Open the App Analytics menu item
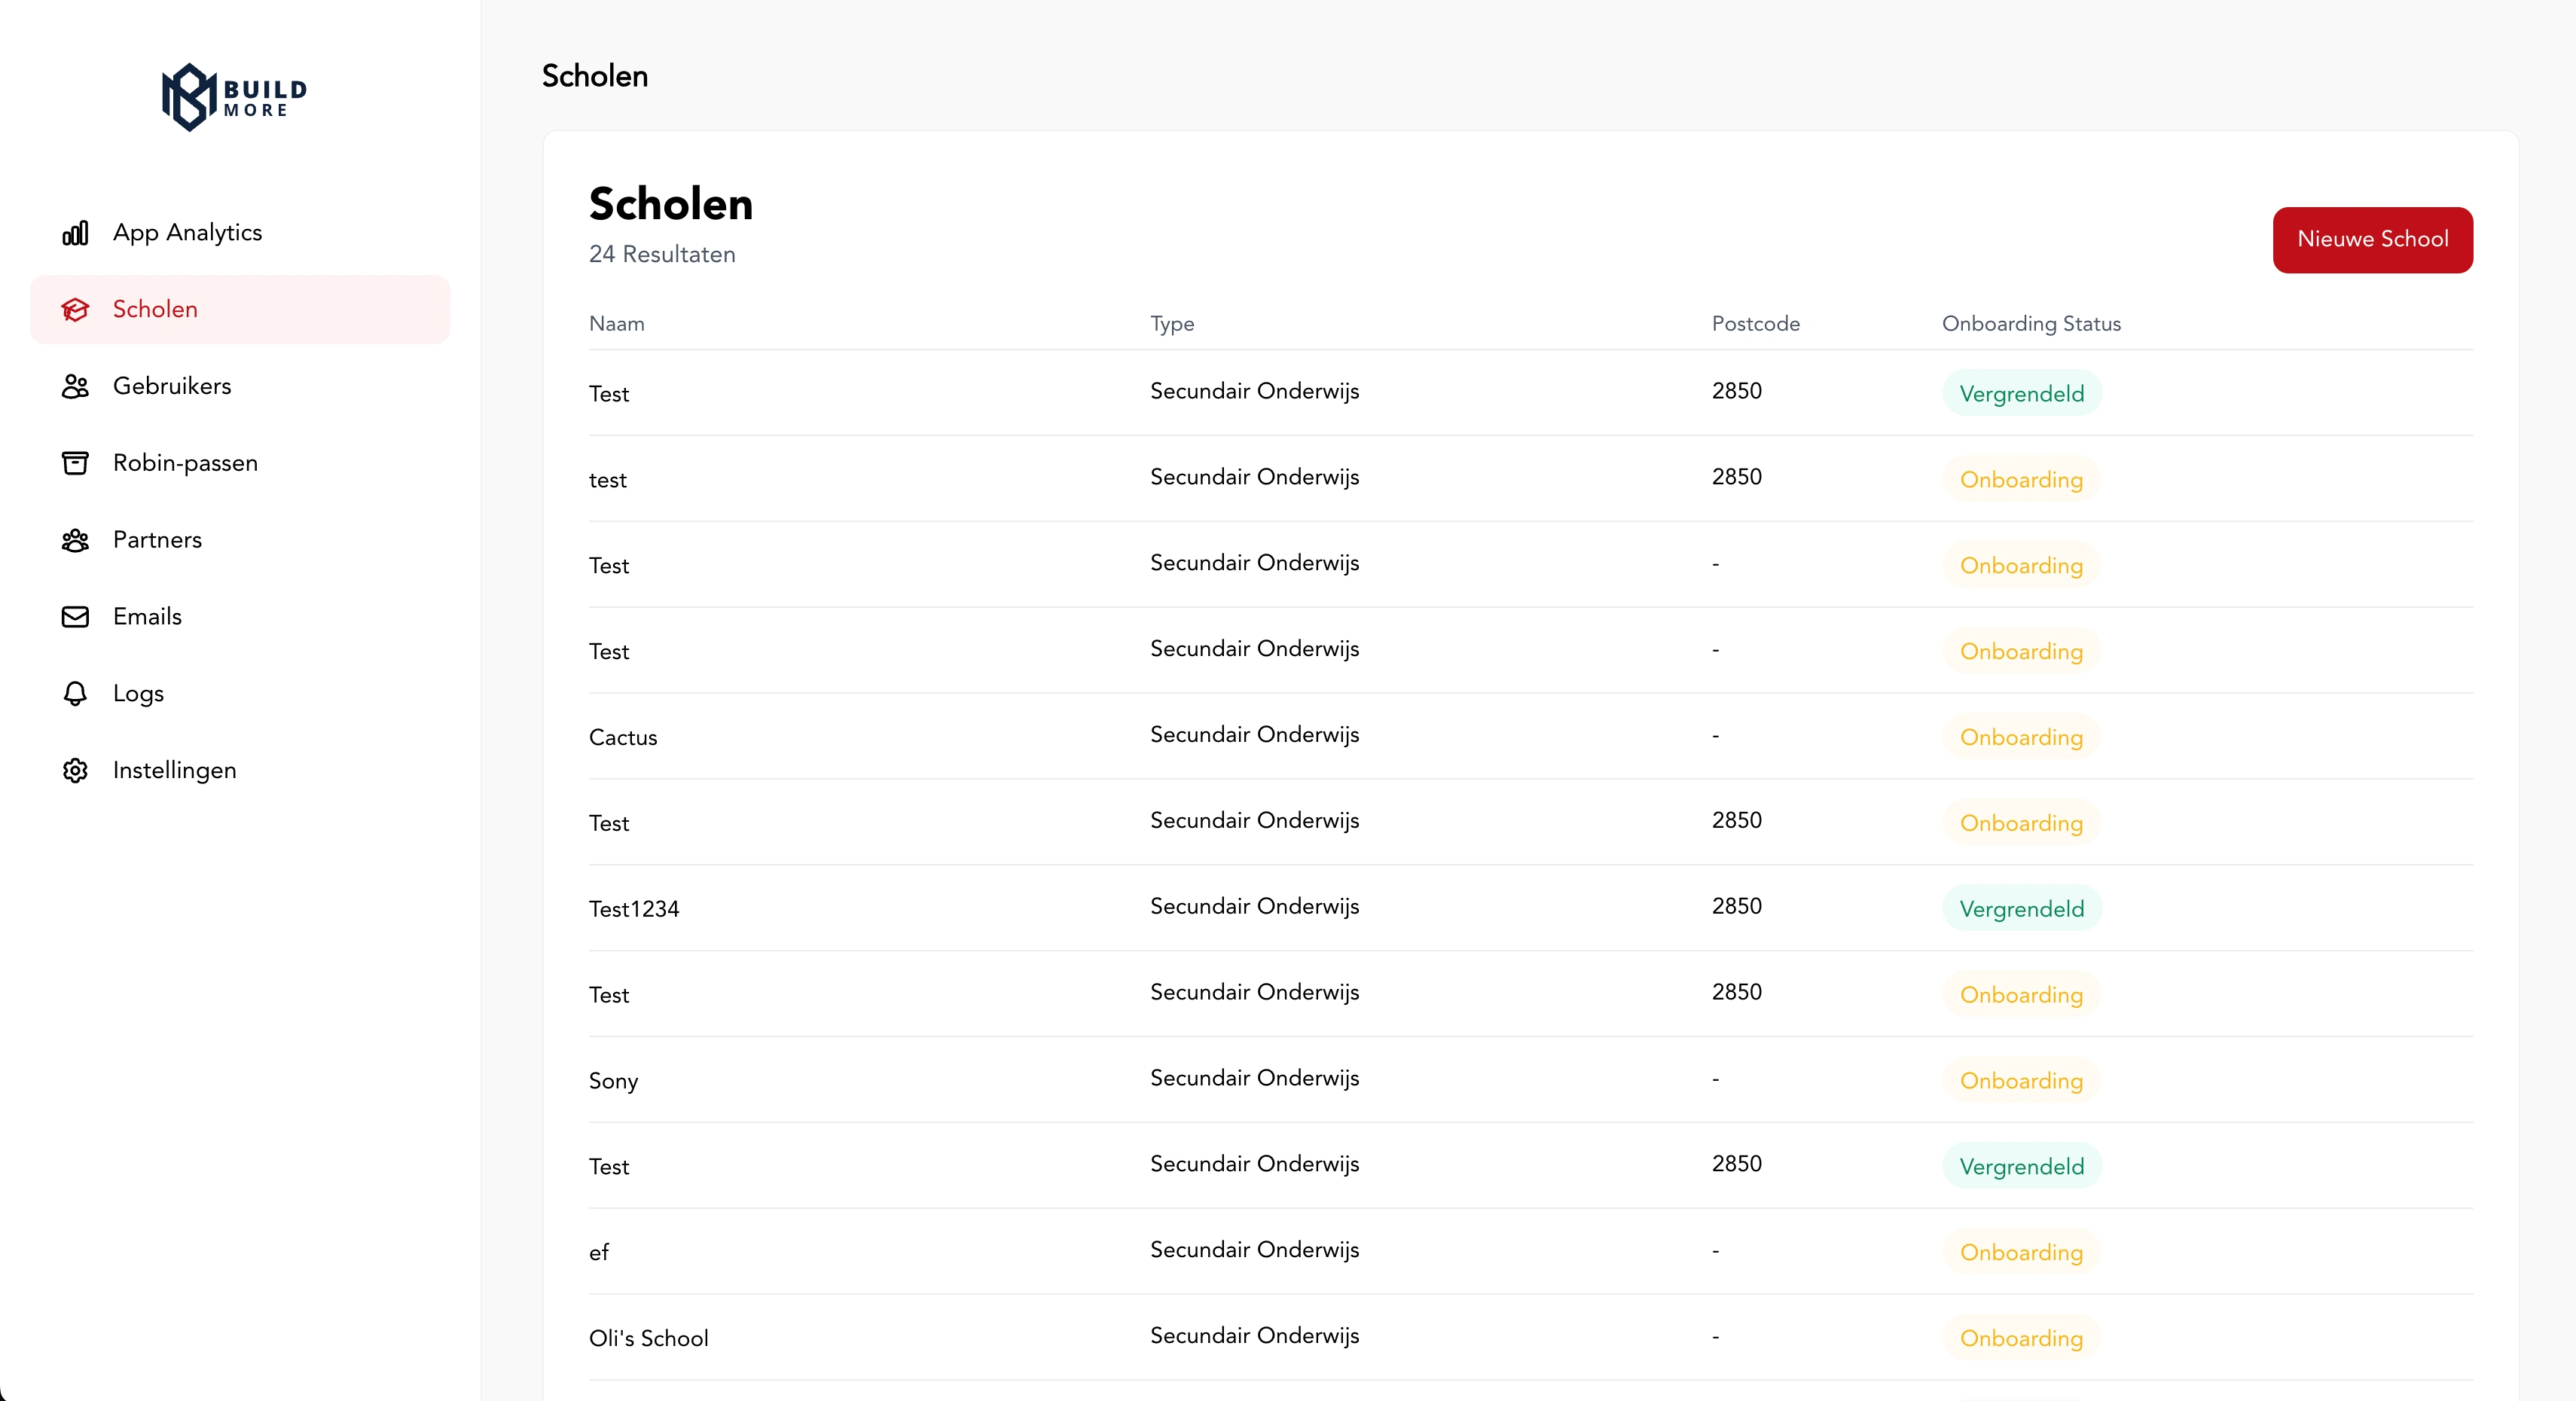This screenshot has height=1401, width=2576. 187,233
